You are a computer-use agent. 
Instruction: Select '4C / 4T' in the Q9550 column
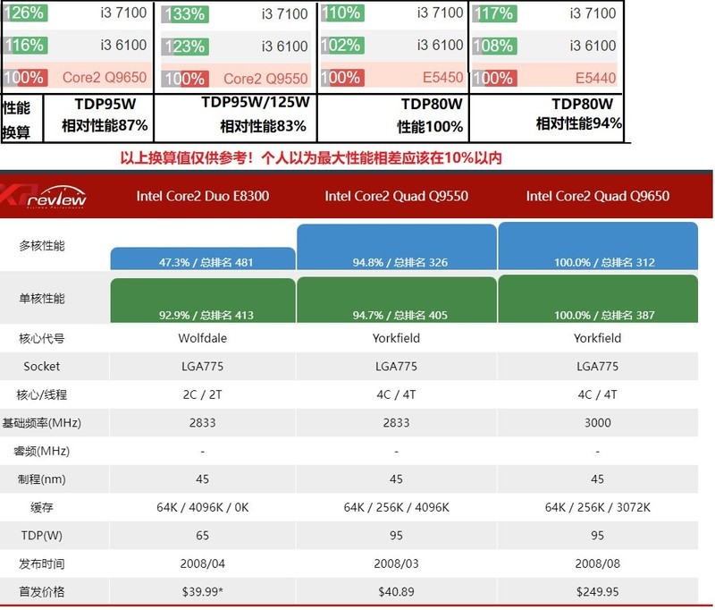396,394
